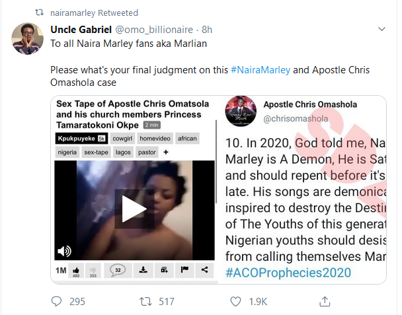402x315 pixels.
Task: Expand the tweet options chevron
Action: tap(382, 29)
